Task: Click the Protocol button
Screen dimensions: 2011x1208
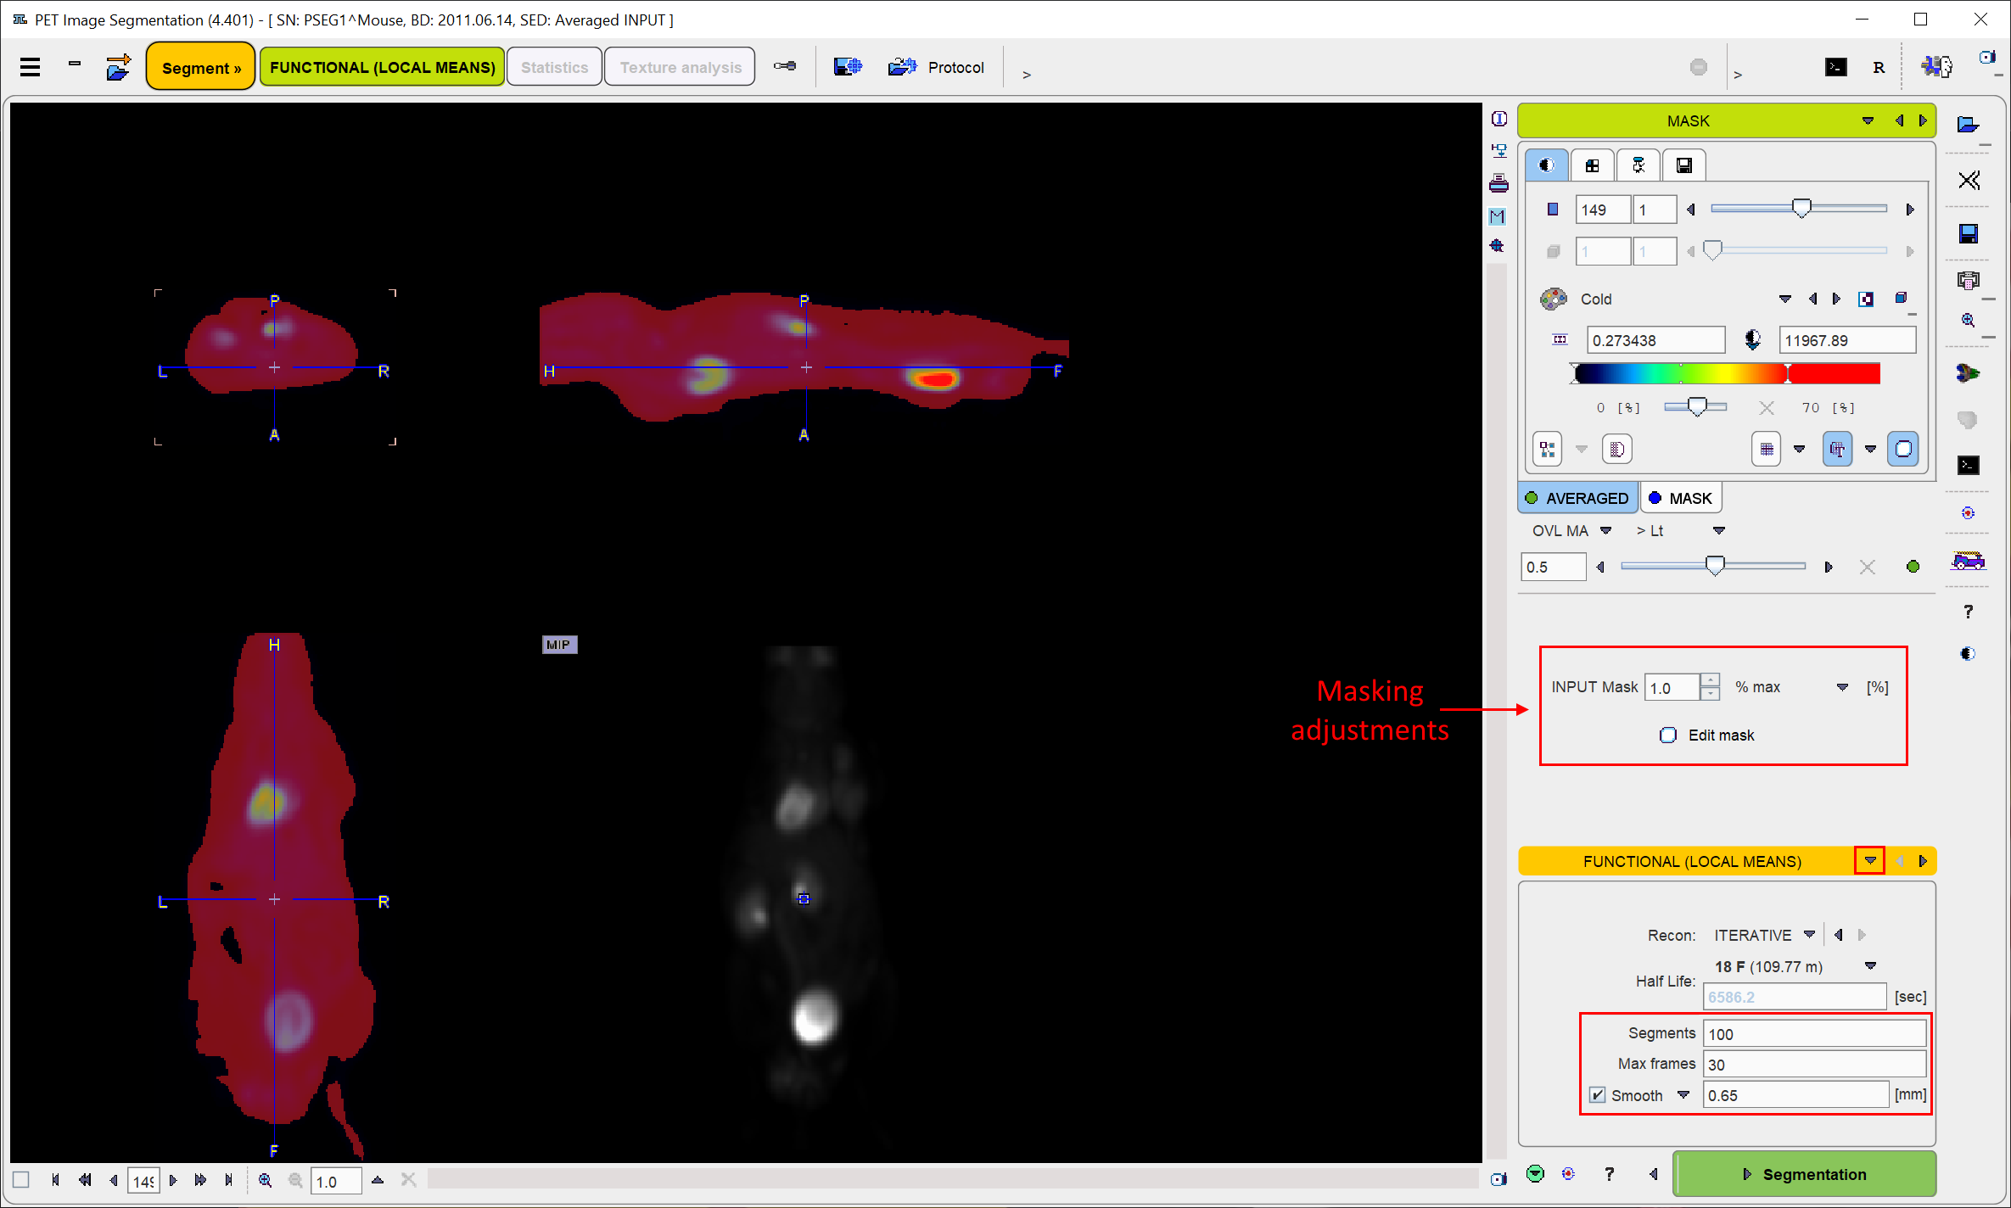Action: pos(955,67)
